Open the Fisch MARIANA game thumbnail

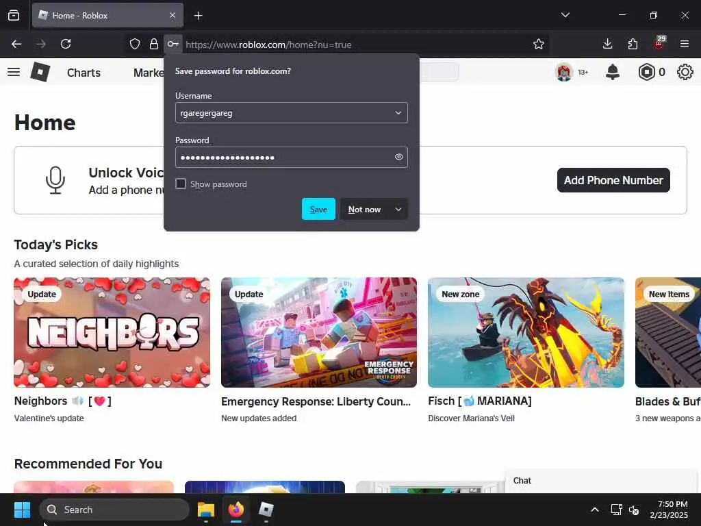tap(526, 332)
